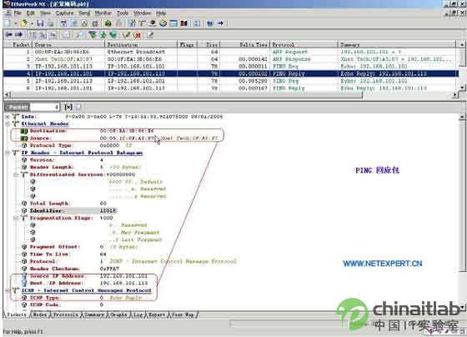Viewport: 467px width, 337px height.
Task: Click the Save floppy disk icon
Action: click(x=40, y=23)
